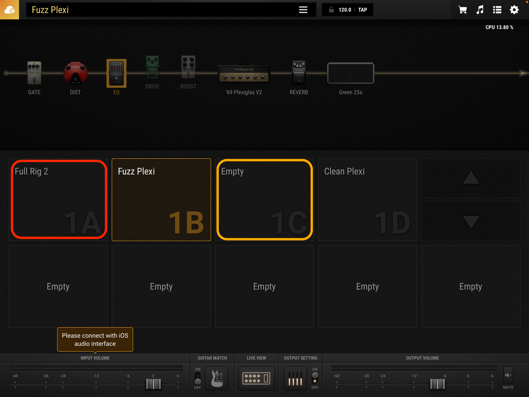Open the preset list view icon
The width and height of the screenshot is (529, 397).
497,10
